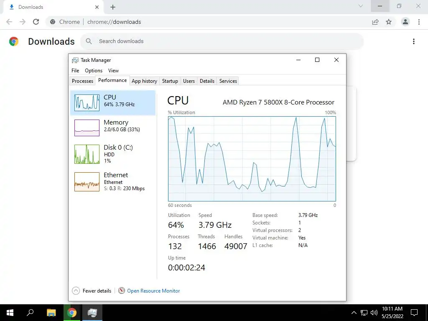Click the up time value 0:00:02:24
This screenshot has width=428, height=321.
tap(186, 267)
